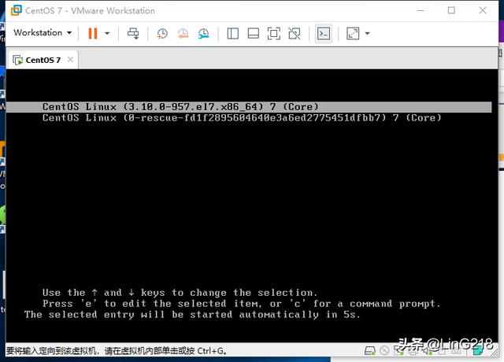The image size is (504, 362).
Task: Switch to Unity mode
Action: click(295, 33)
